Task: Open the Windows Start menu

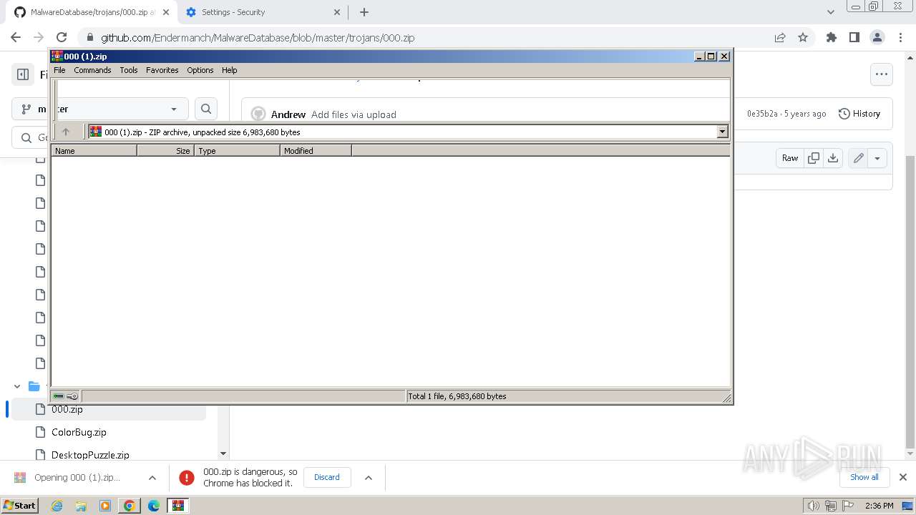Action: [x=19, y=505]
